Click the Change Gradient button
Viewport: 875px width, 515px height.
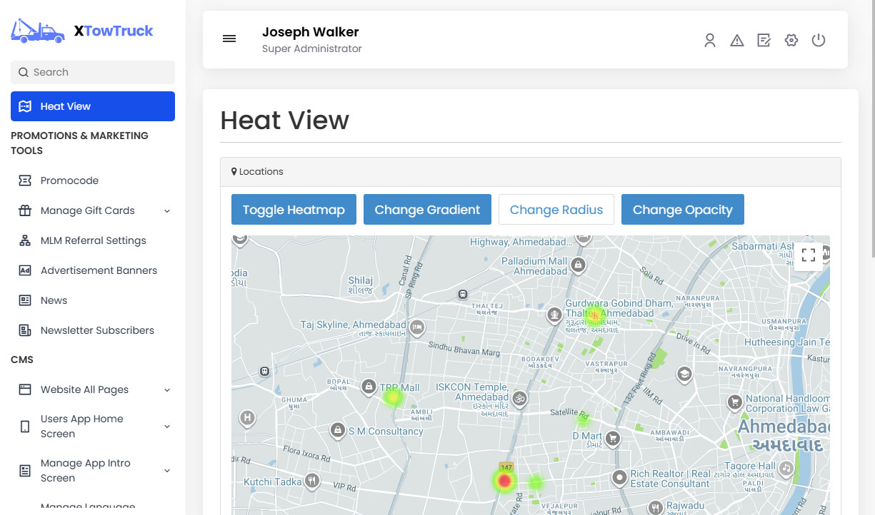click(x=427, y=210)
